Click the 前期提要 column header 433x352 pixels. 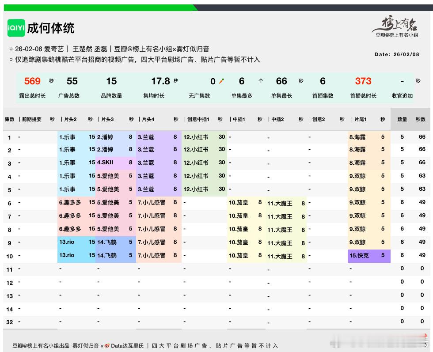point(32,119)
